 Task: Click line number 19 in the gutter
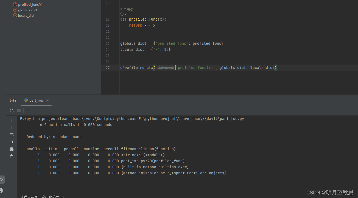(107, 19)
